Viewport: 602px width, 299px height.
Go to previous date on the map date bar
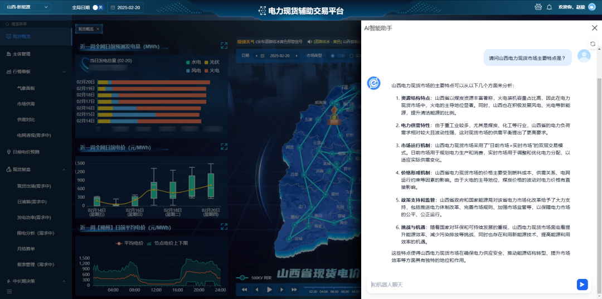tap(256, 56)
